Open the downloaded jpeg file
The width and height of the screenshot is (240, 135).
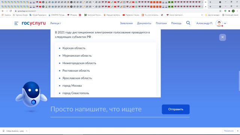[13, 131]
